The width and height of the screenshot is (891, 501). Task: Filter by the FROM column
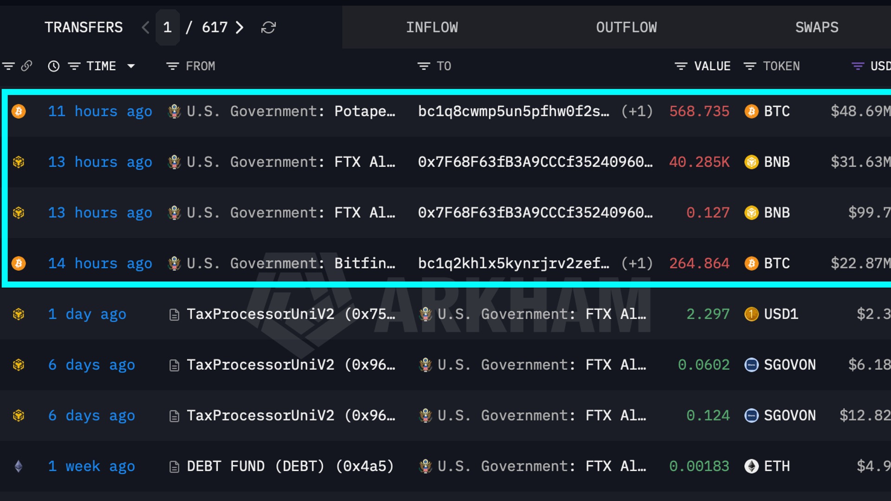[x=173, y=66]
